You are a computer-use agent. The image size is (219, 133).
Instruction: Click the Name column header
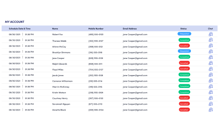pyautogui.click(x=55, y=29)
